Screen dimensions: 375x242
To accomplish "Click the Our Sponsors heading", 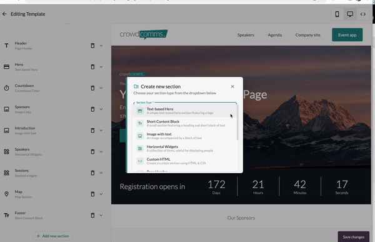I will point(241,218).
